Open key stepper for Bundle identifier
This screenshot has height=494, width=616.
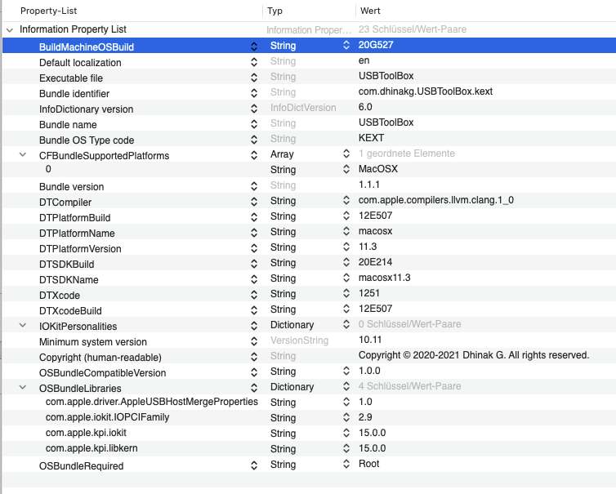pos(254,93)
